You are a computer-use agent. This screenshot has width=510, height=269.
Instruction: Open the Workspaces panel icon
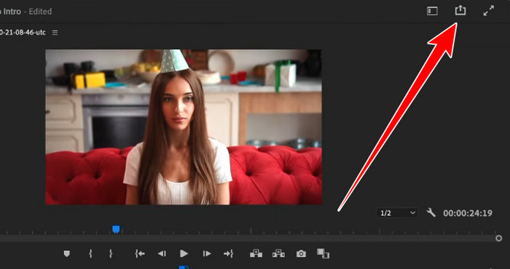(432, 11)
